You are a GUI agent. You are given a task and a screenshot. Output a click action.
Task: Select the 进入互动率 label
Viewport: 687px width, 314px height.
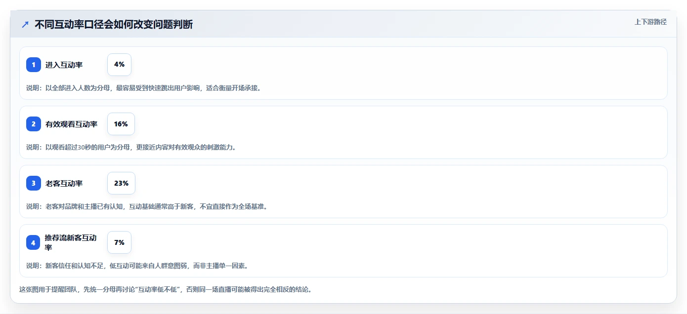[64, 65]
